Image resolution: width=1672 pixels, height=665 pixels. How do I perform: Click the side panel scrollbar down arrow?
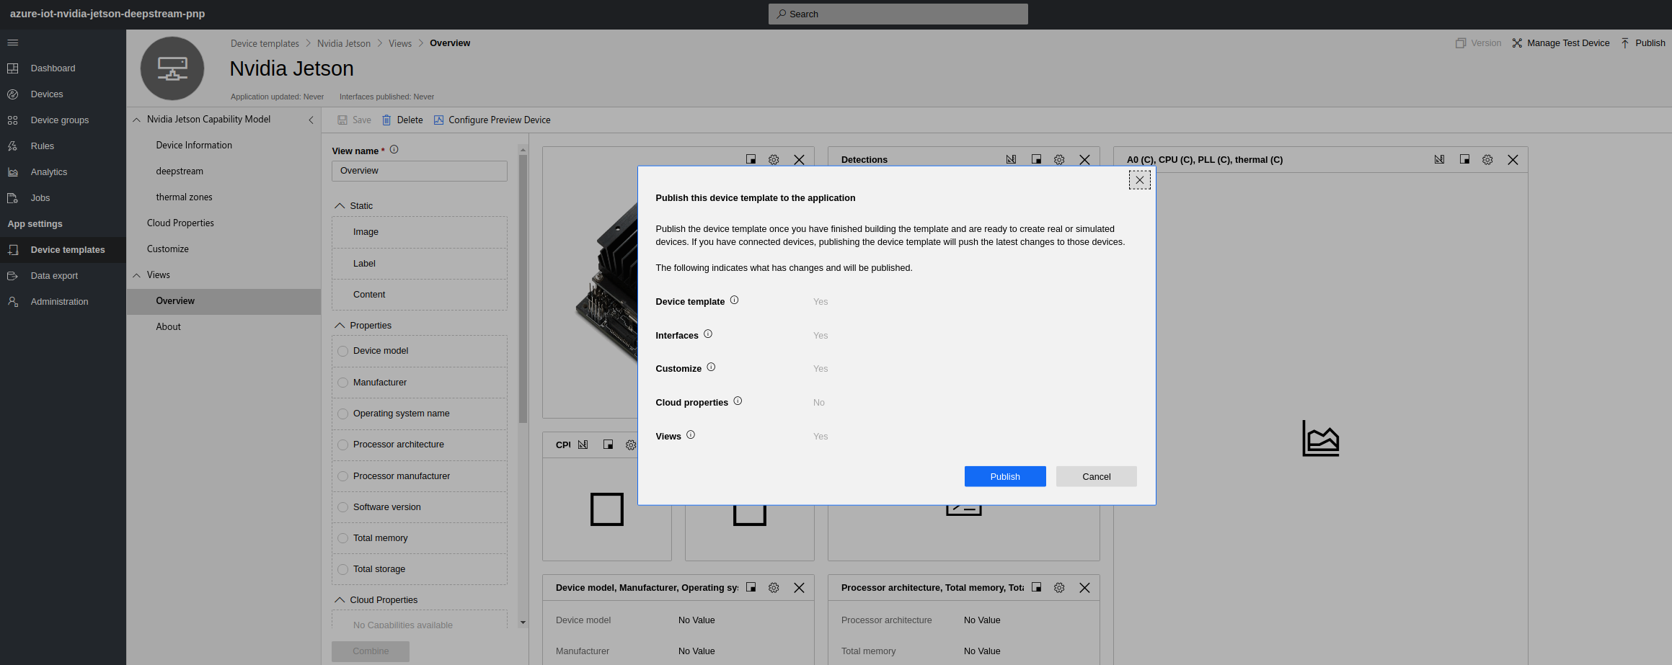(523, 622)
